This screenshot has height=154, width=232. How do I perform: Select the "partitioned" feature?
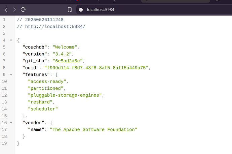46,88
